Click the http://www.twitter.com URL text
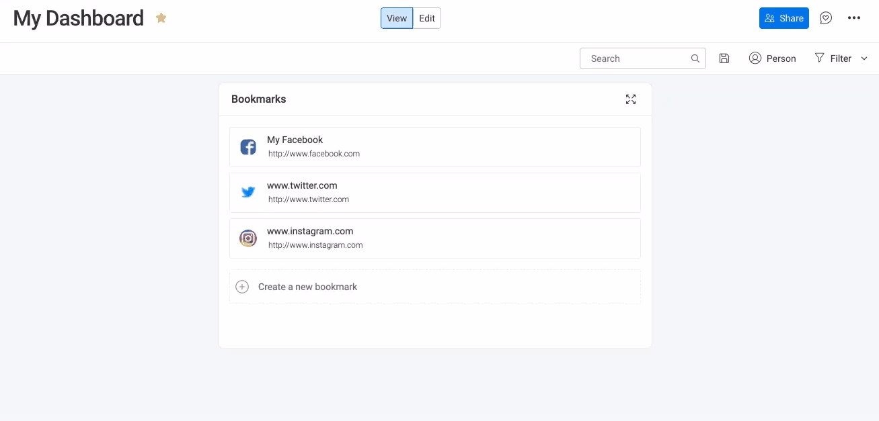Image resolution: width=879 pixels, height=421 pixels. click(309, 199)
